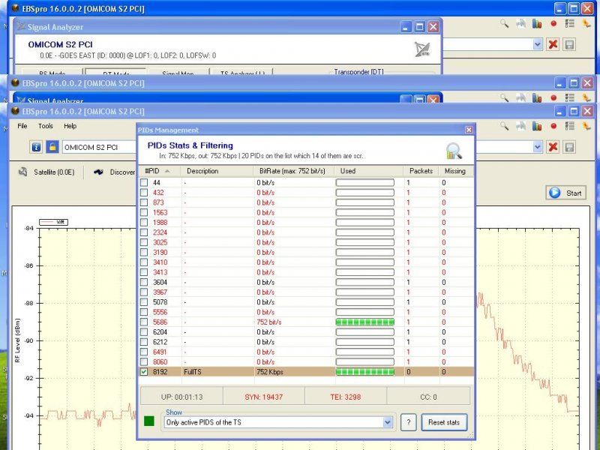600x450 pixels.
Task: Open the Tools menu
Action: [46, 126]
